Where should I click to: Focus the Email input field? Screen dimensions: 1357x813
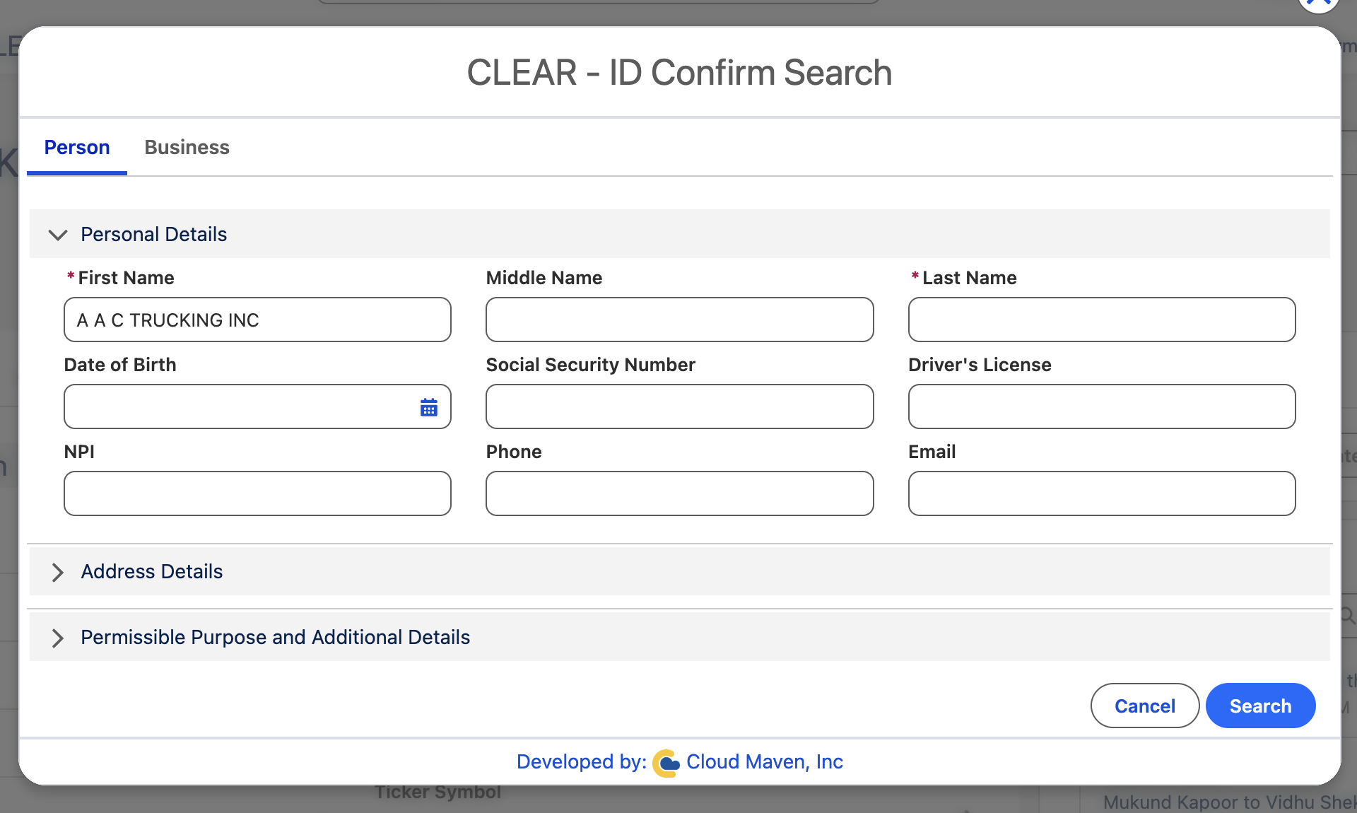1102,493
